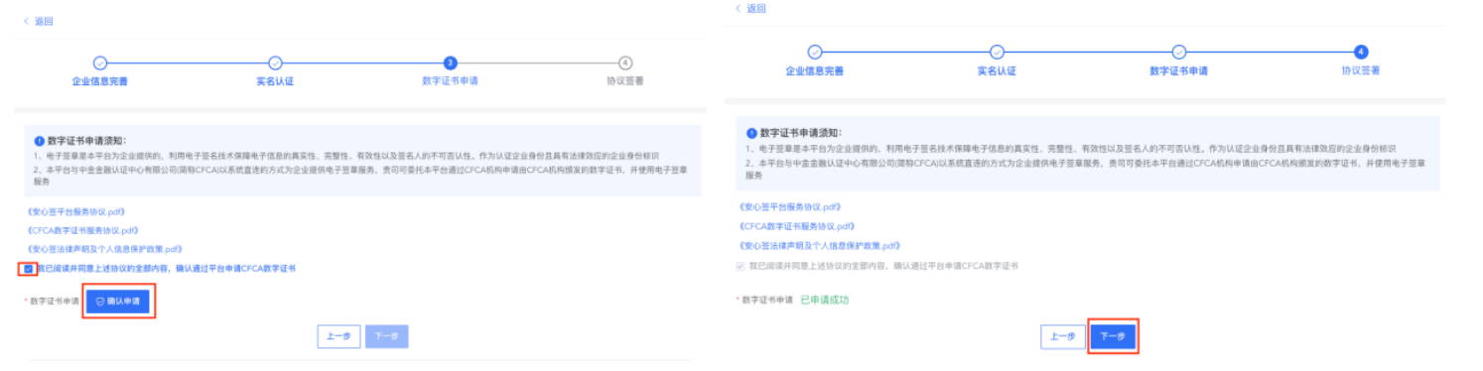Click info icon beside 数字证书申请须知 on step 4 page
1483x371 pixels.
click(751, 132)
